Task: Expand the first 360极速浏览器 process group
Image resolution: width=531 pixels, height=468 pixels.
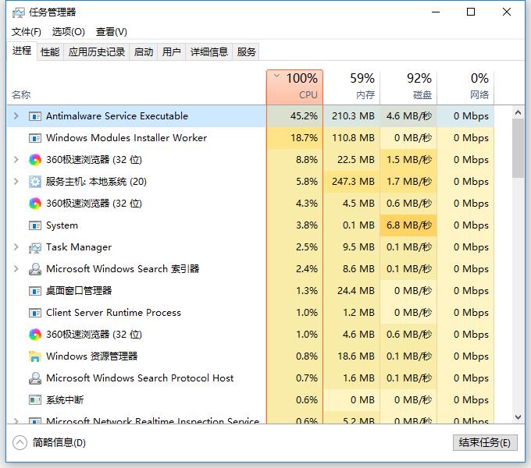Action: 16,160
